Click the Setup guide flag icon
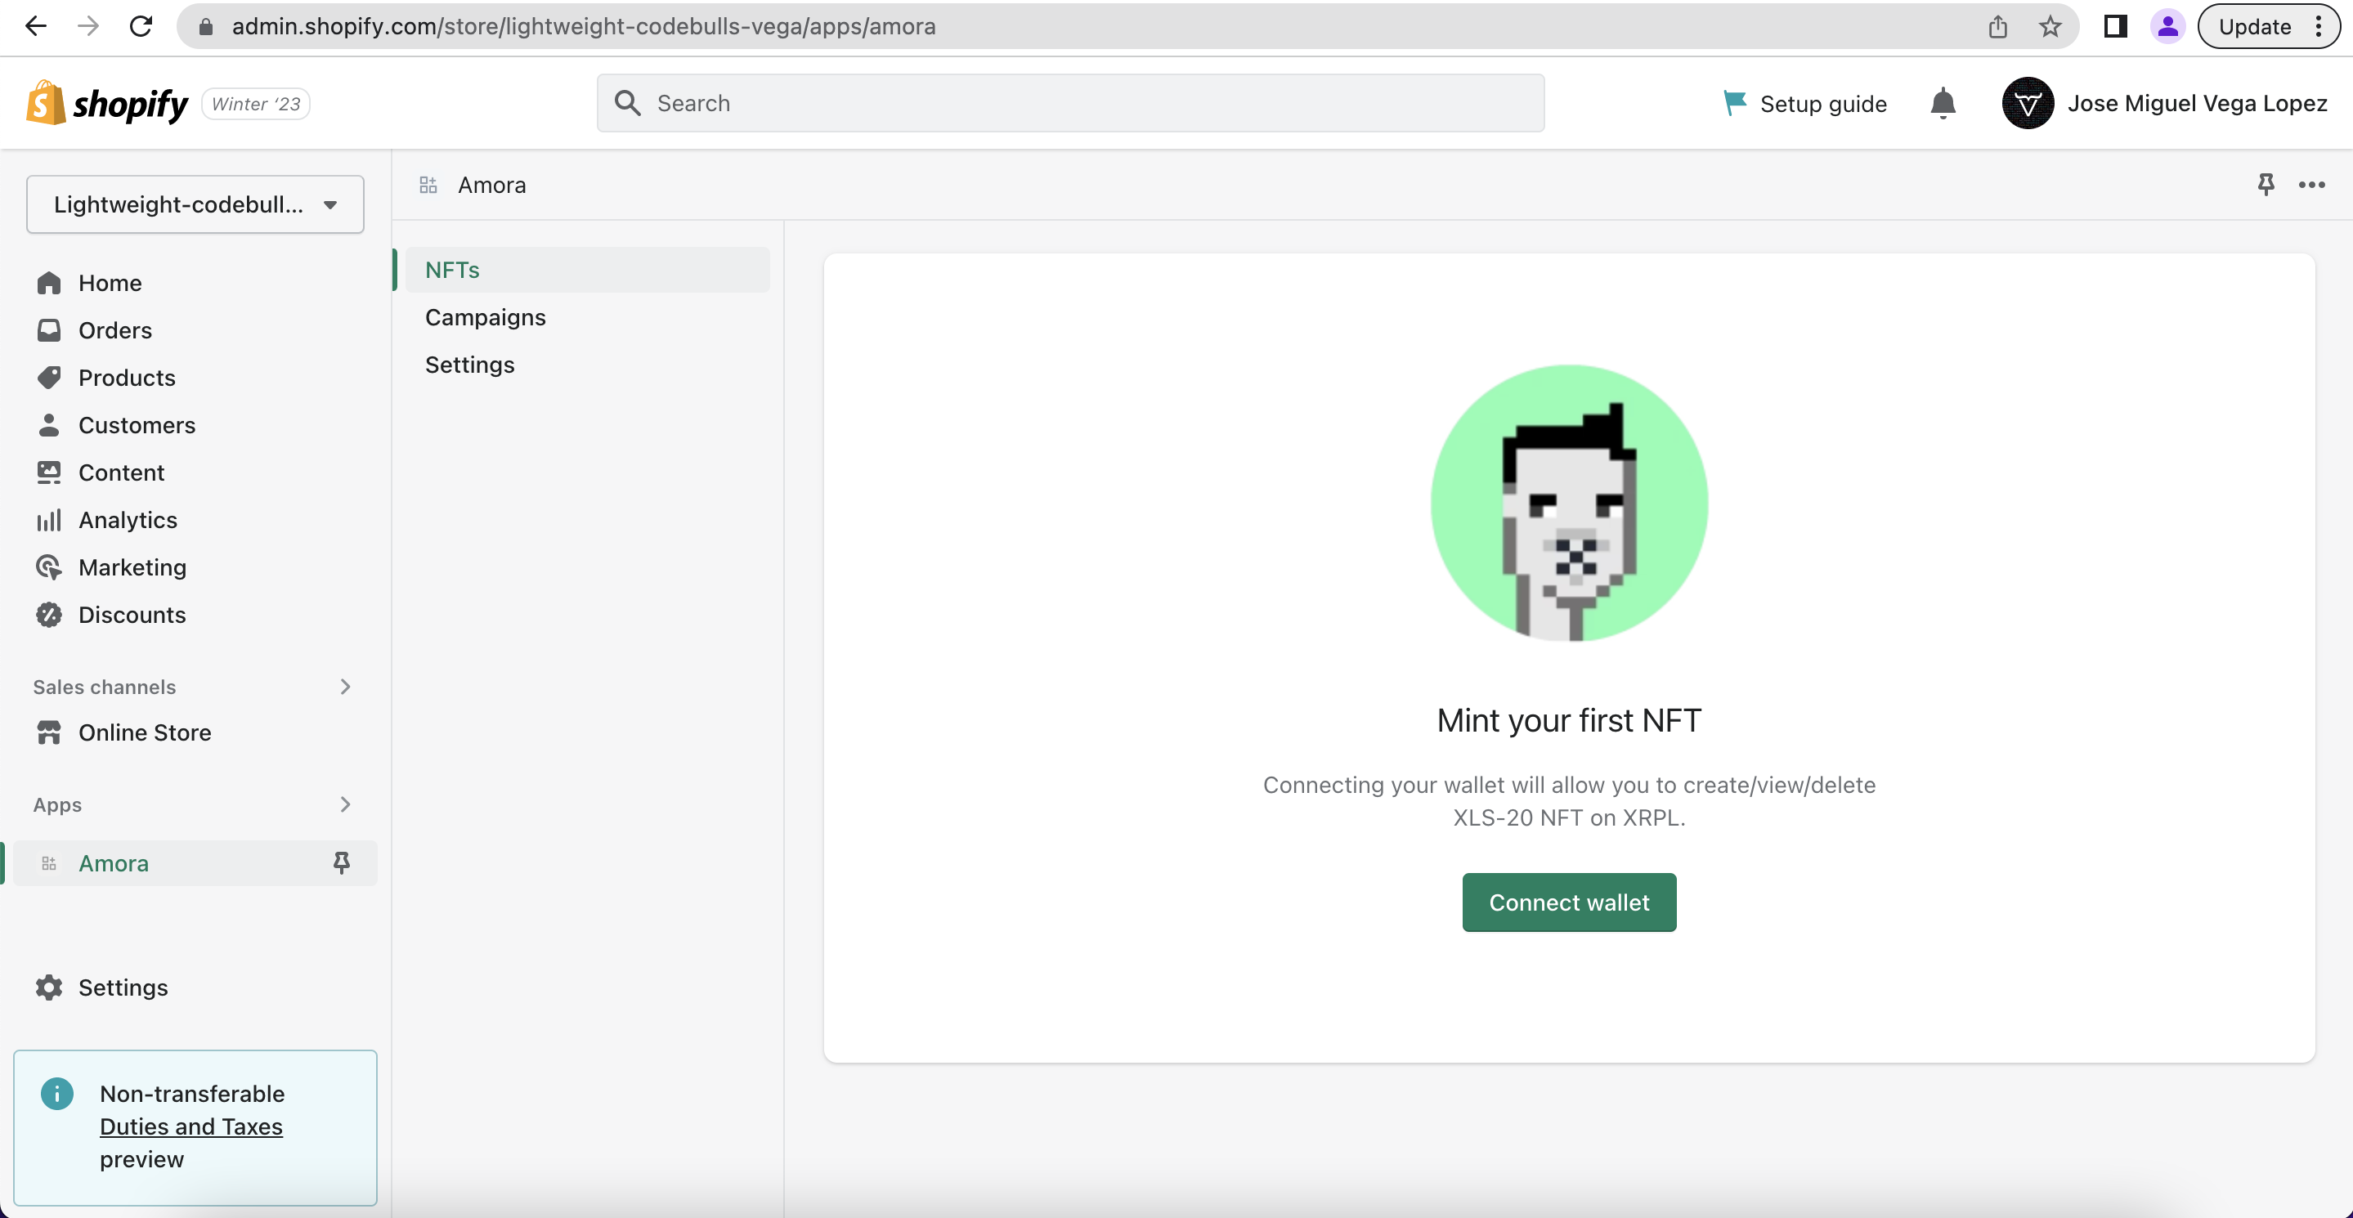Viewport: 2353px width, 1218px height. 1732,102
